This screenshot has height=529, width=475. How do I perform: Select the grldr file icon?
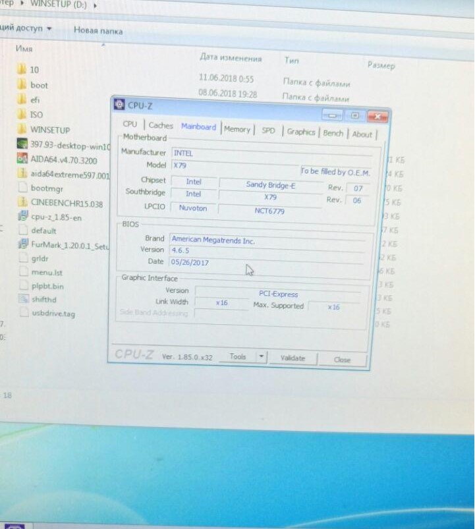tap(23, 258)
